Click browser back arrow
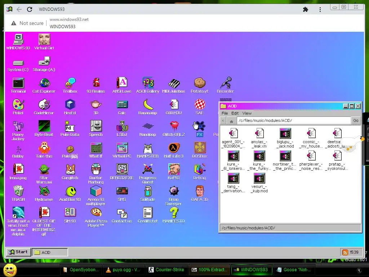The height and width of the screenshot is (277, 369). point(19,9)
